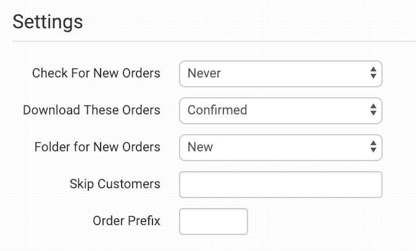Image resolution: width=416 pixels, height=251 pixels.
Task: Open the Folder for New Orders dropdown
Action: pos(280,147)
